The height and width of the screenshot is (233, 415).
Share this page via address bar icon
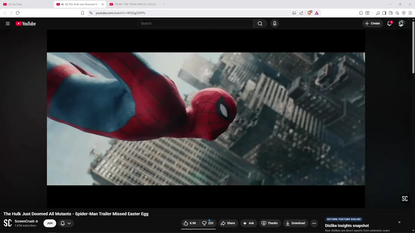click(x=302, y=13)
